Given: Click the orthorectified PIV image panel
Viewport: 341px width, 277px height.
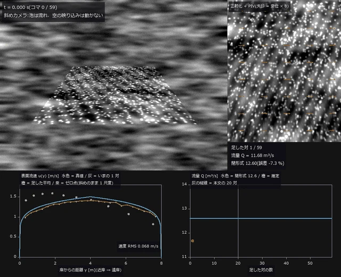Looking at the screenshot, I should coord(284,71).
